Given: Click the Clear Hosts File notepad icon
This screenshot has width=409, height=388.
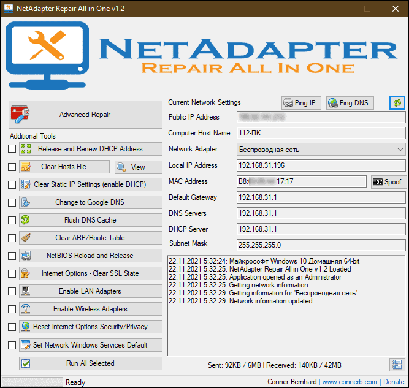Looking at the screenshot, I should tap(26, 167).
